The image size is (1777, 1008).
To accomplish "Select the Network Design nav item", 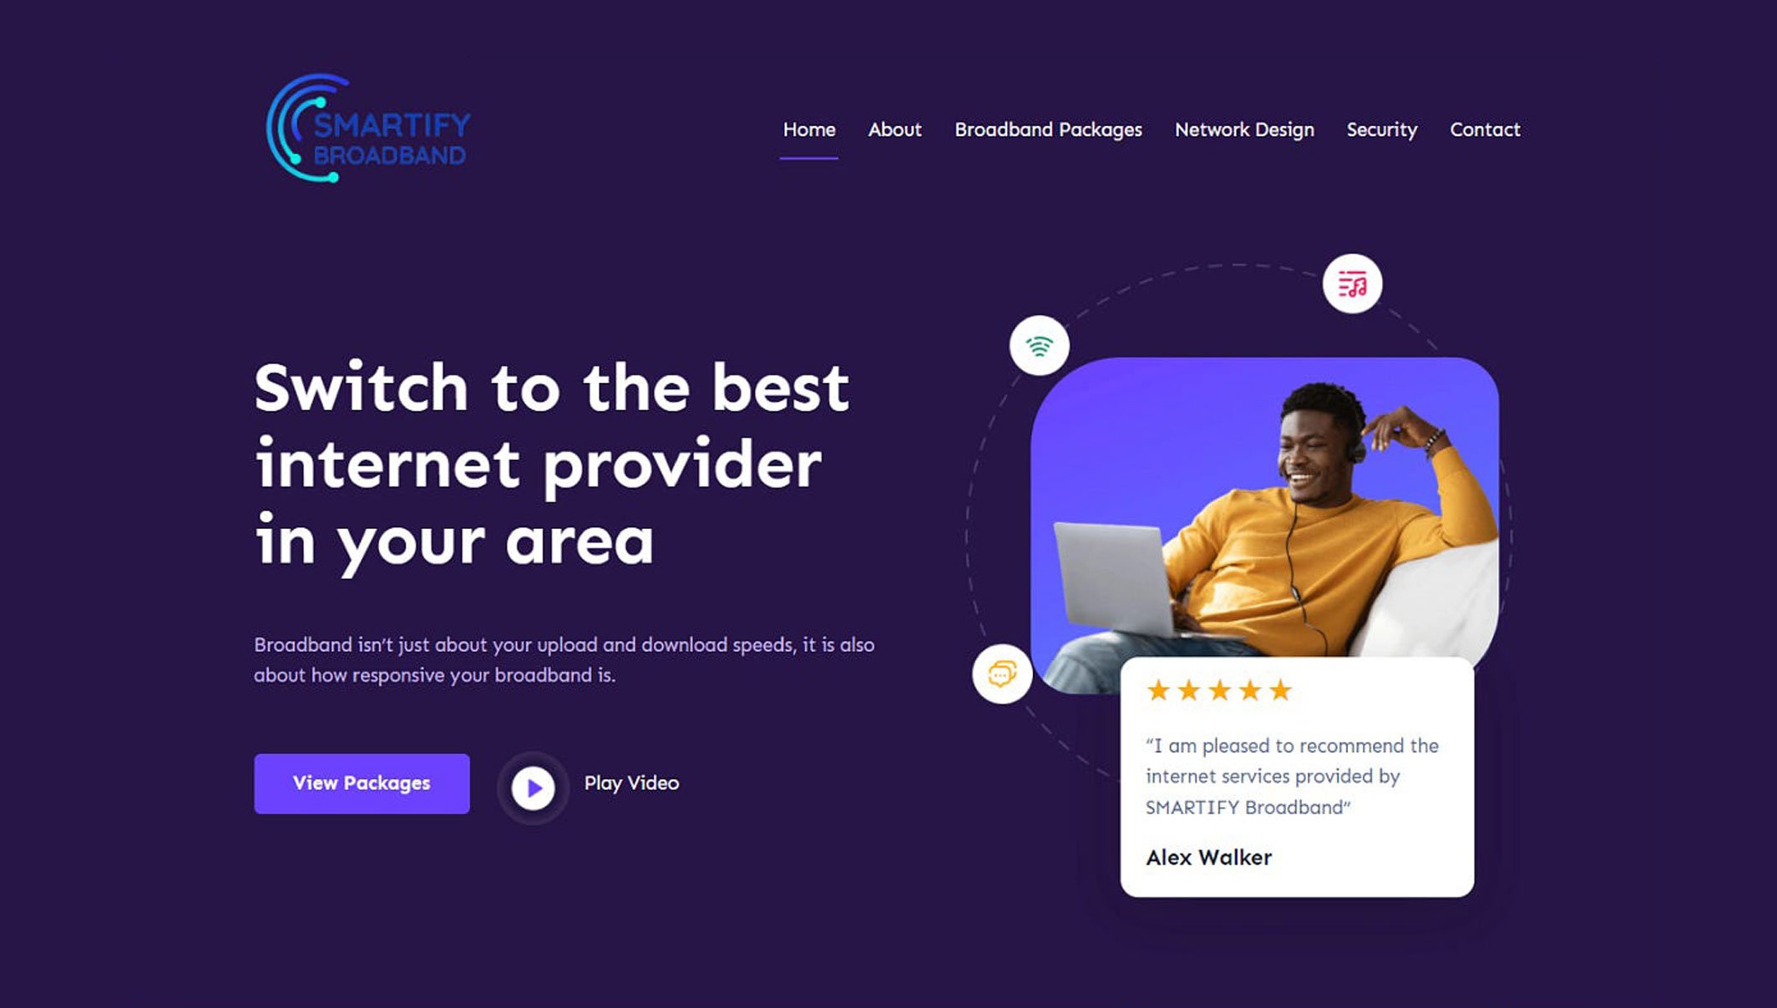I will 1243,129.
